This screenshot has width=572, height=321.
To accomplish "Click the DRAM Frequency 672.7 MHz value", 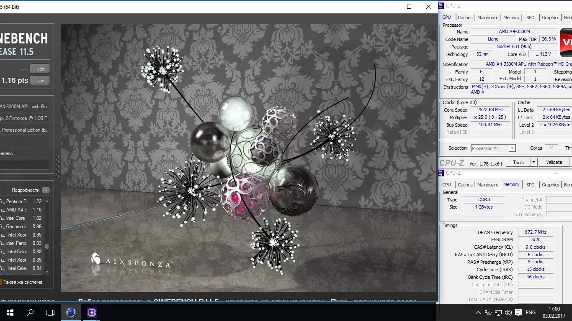I will tap(536, 232).
